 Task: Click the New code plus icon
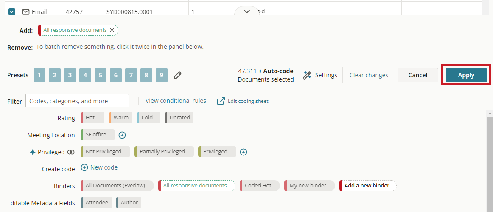pyautogui.click(x=84, y=167)
